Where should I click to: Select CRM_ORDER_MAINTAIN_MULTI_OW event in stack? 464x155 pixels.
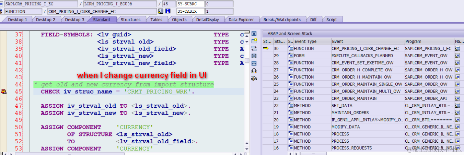click(x=368, y=91)
